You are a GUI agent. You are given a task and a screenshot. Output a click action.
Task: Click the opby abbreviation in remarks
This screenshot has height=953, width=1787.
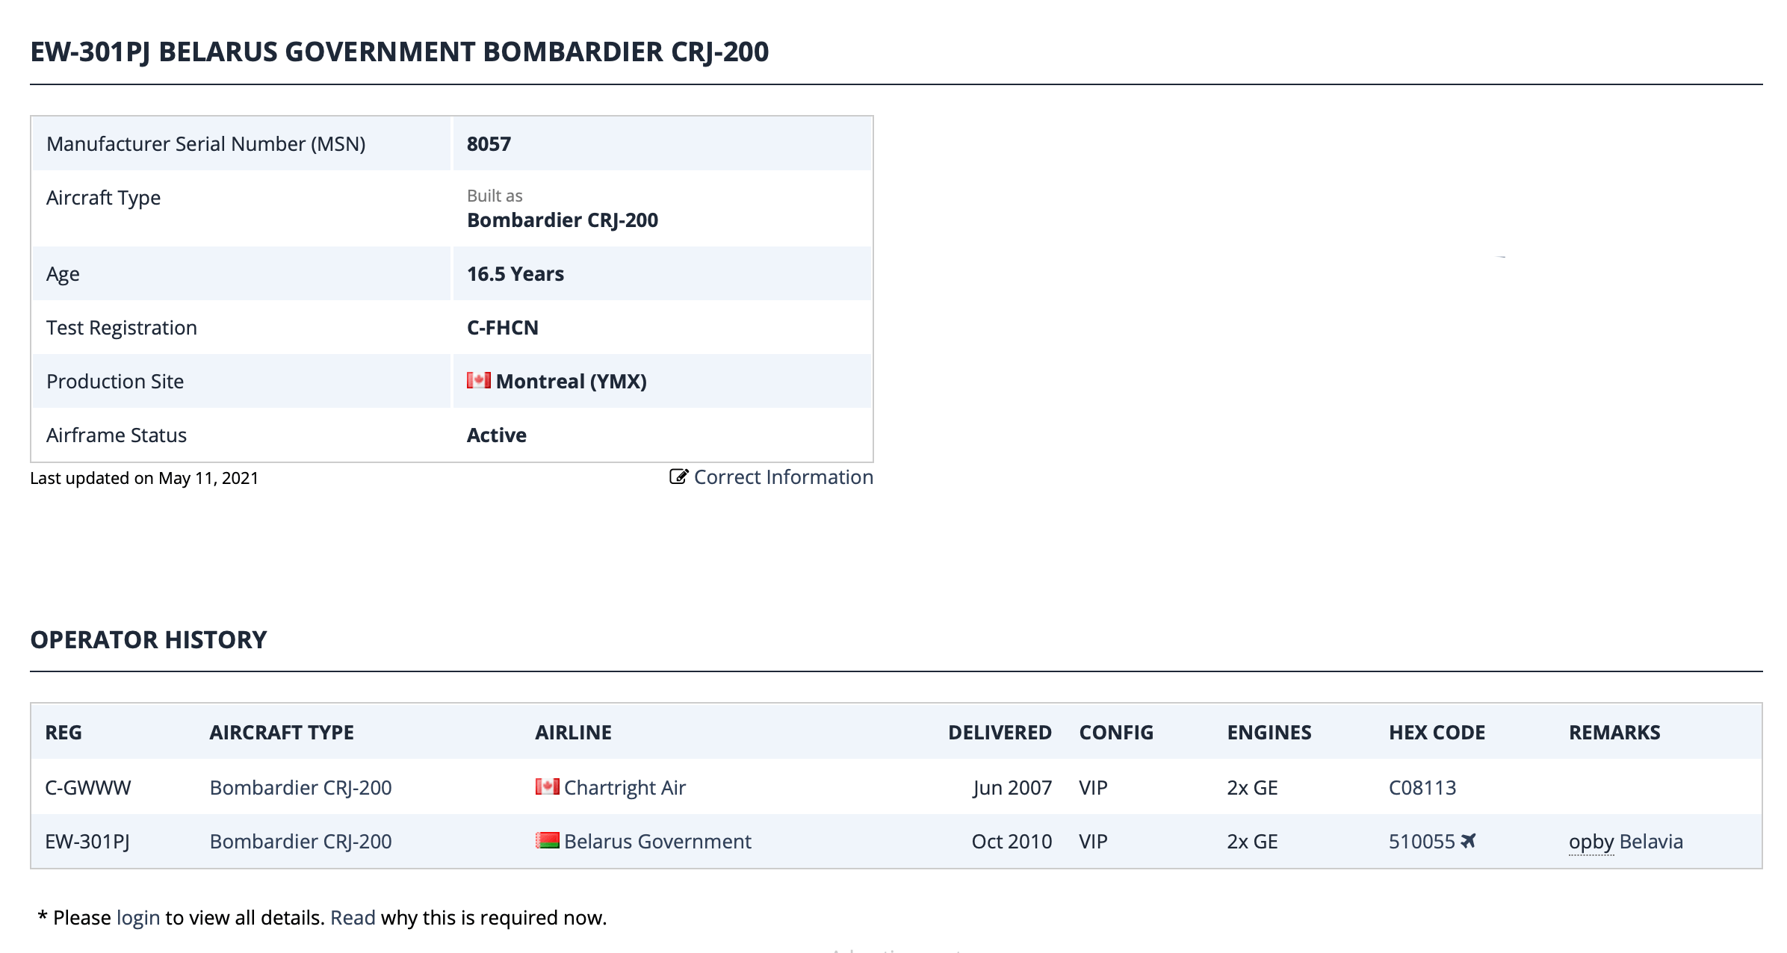click(x=1591, y=842)
